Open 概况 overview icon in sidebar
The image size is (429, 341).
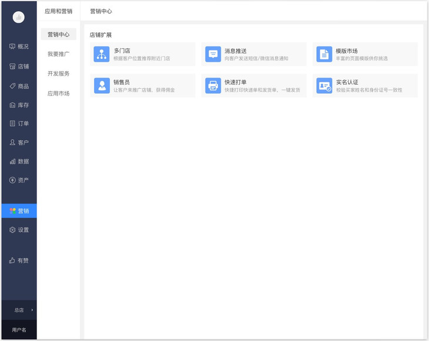[x=12, y=46]
